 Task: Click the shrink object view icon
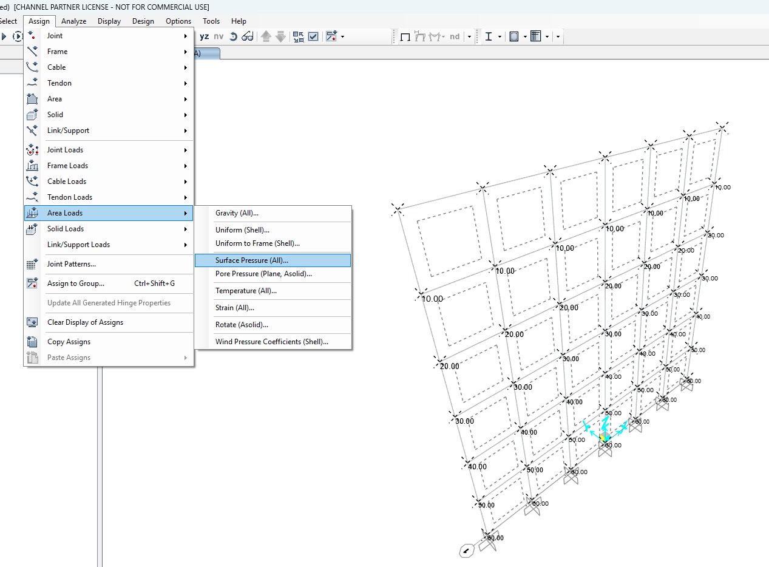pos(298,36)
